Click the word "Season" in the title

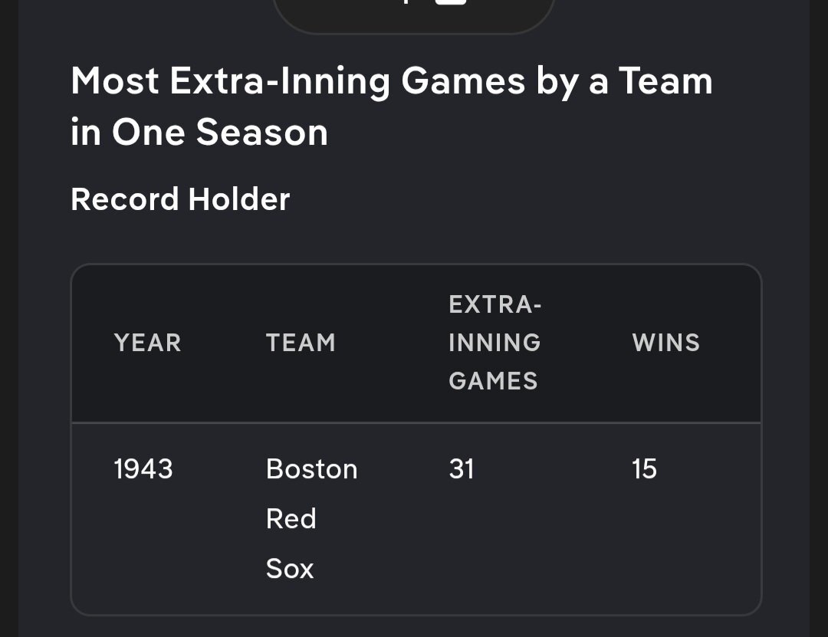[x=262, y=132]
